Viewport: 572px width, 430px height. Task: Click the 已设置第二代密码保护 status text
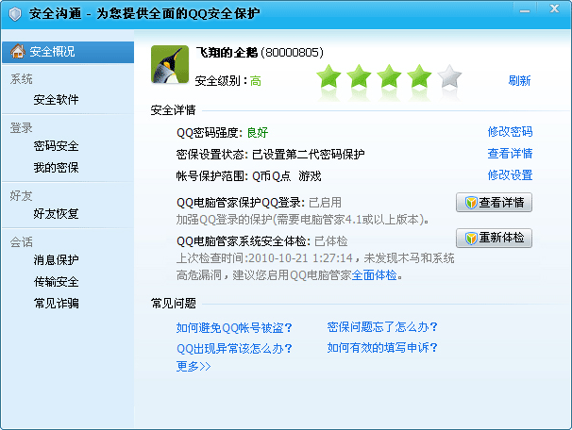[x=309, y=154]
